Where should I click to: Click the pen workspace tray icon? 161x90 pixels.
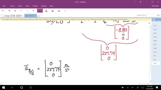[x=138, y=87]
